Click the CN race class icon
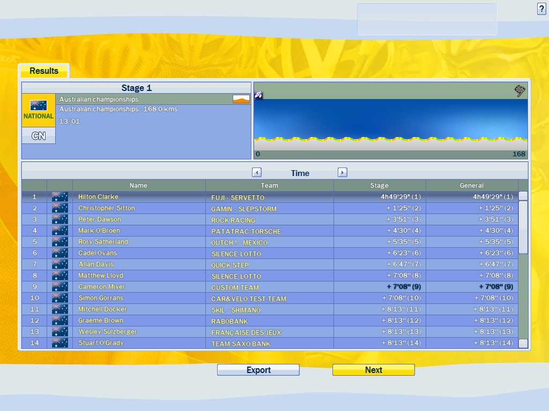Viewport: 549px width, 411px height. (x=39, y=136)
